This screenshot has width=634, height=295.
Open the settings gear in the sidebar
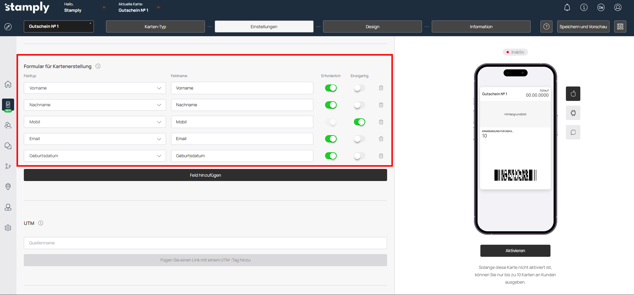[8, 228]
